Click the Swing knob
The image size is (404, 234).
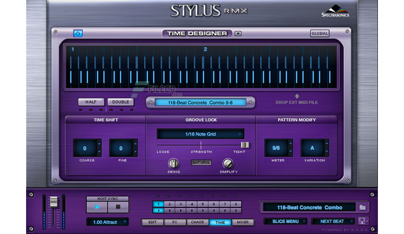click(x=173, y=163)
